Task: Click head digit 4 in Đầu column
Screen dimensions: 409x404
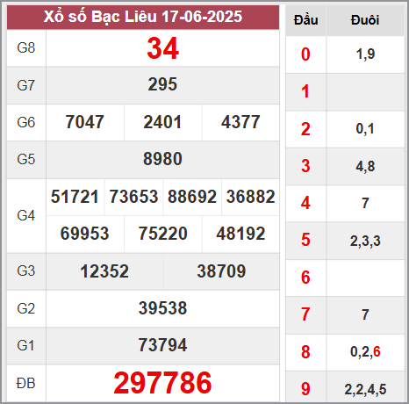Action: click(305, 203)
